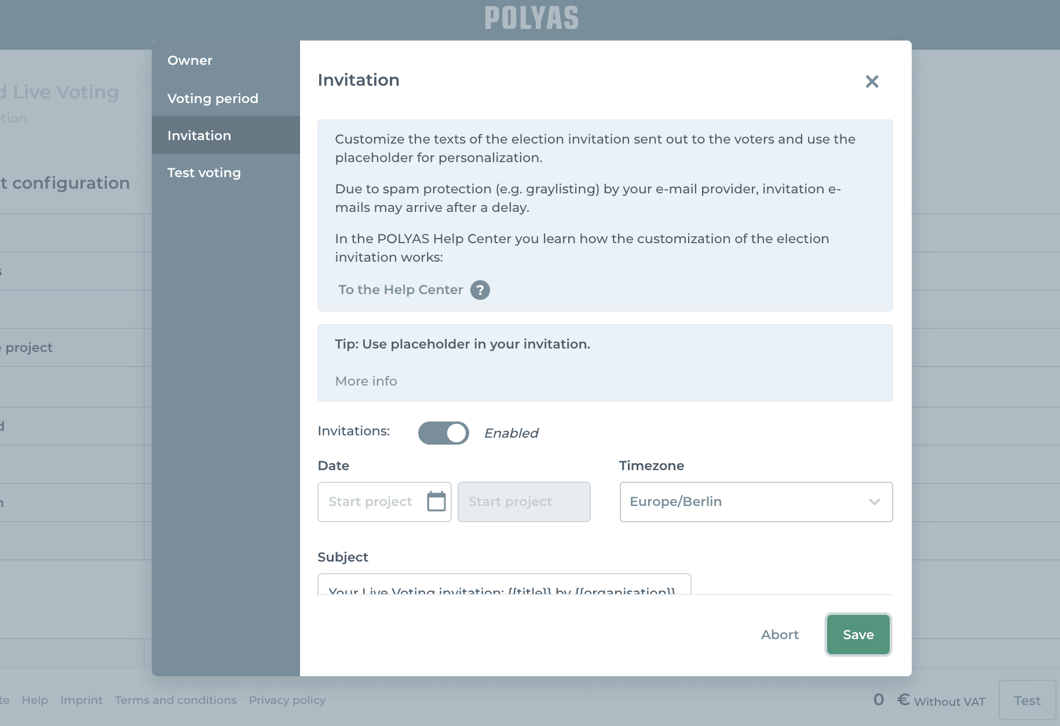Switch to the Owner section

tap(190, 60)
